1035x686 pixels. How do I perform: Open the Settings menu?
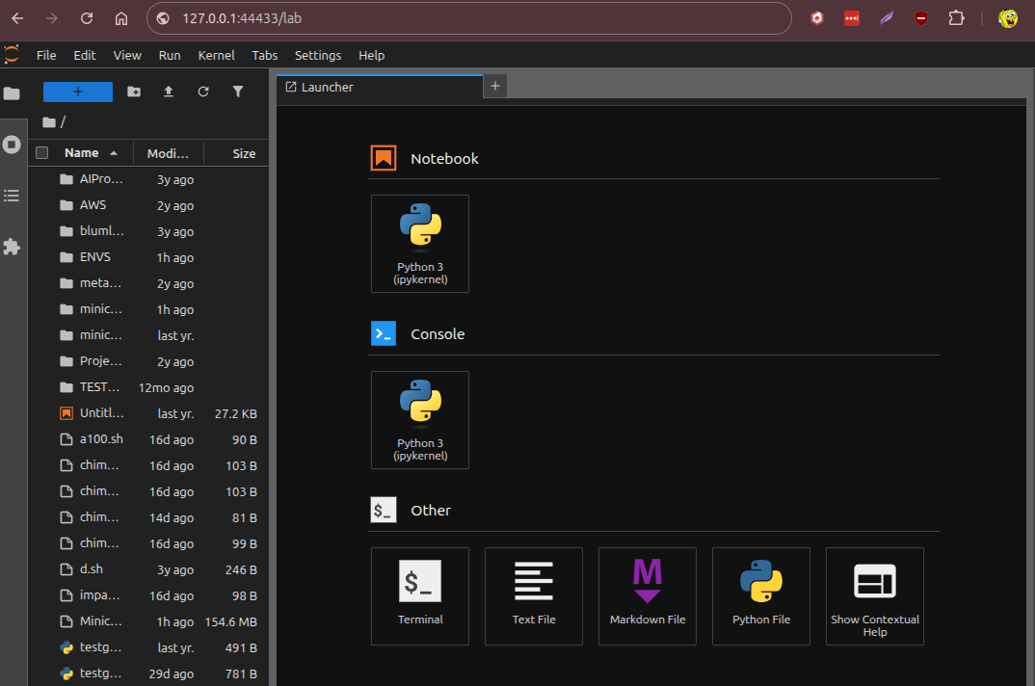pos(317,56)
